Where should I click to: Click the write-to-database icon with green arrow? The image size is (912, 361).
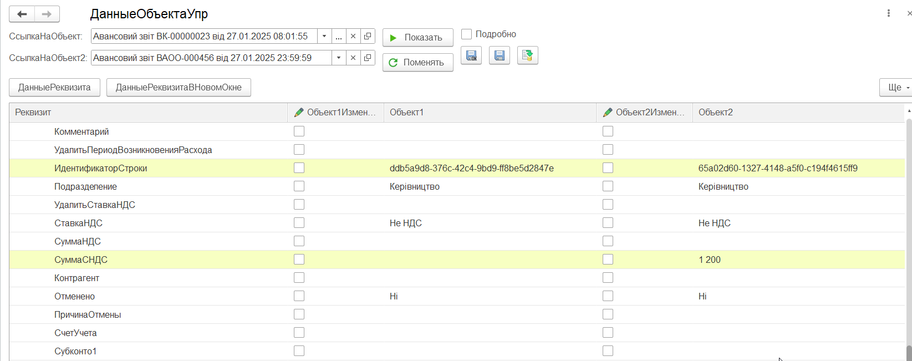[528, 55]
